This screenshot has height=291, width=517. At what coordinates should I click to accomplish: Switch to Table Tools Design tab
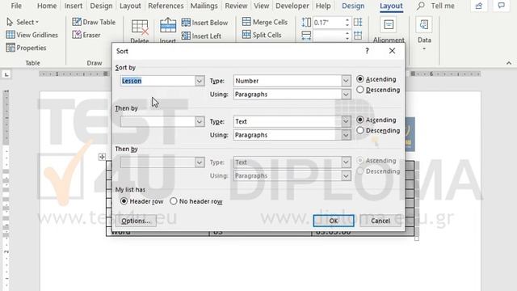353,6
